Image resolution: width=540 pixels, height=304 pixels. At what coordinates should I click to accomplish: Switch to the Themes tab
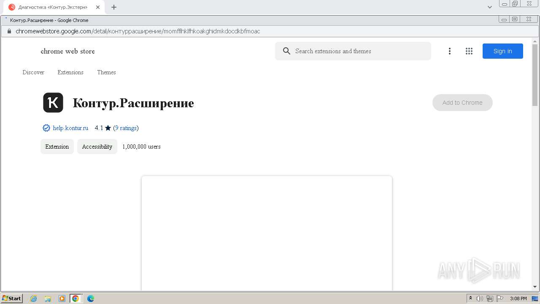(x=106, y=72)
